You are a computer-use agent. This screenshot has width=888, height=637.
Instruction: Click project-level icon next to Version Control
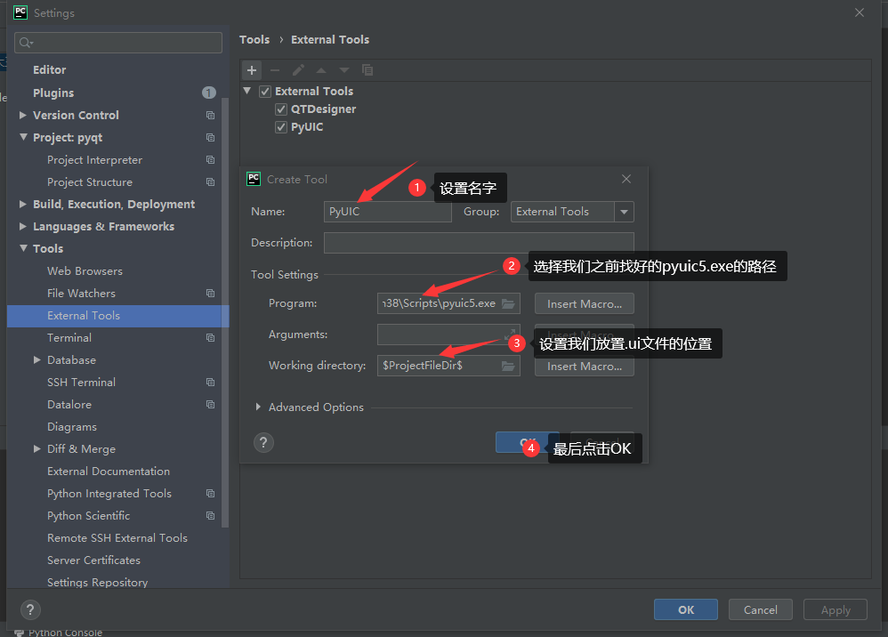coord(210,115)
